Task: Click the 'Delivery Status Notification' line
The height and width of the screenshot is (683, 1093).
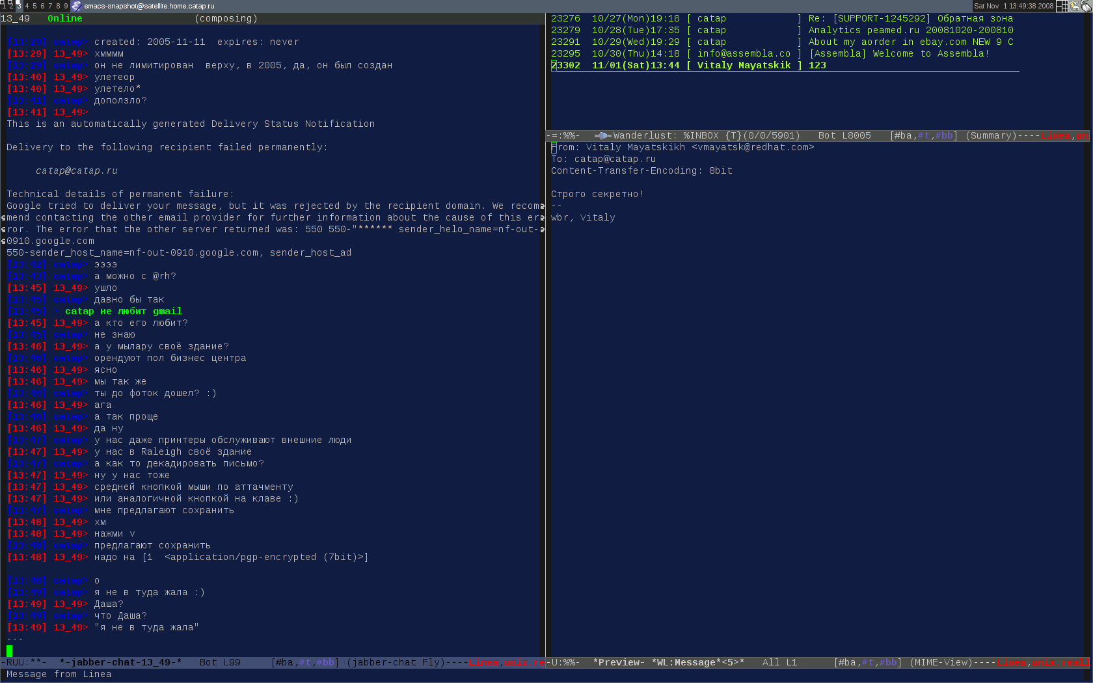Action: [x=191, y=124]
